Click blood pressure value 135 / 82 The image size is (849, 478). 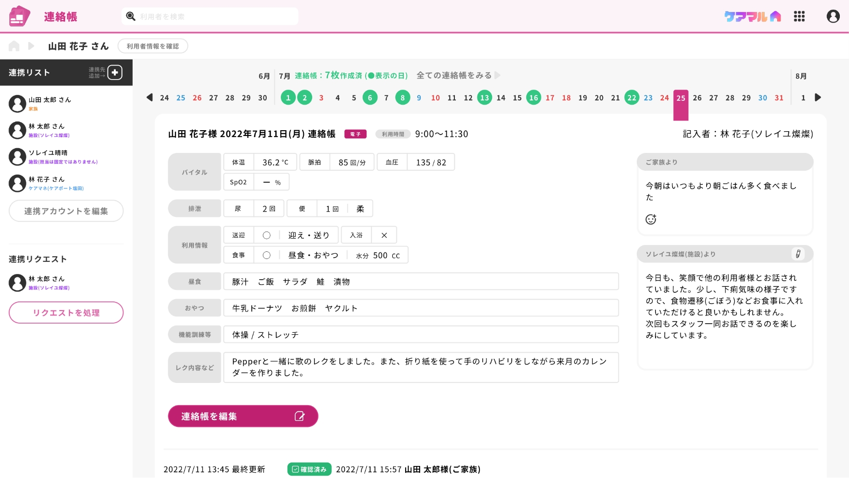point(431,163)
